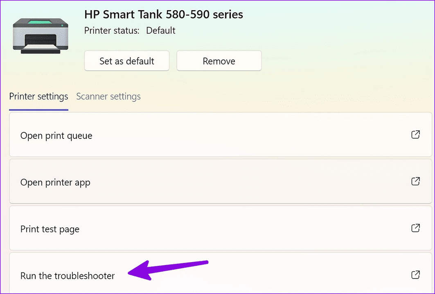
Task: Remove the HP Smart Tank printer
Action: click(x=219, y=61)
